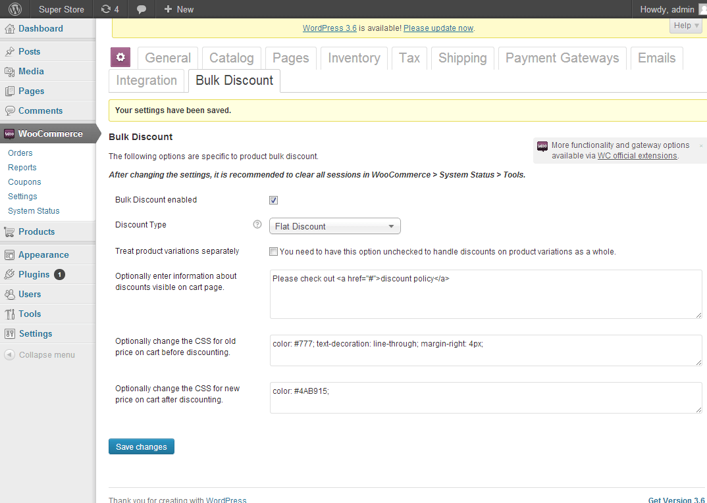Click the Save changes button
The width and height of the screenshot is (707, 503).
click(x=141, y=446)
